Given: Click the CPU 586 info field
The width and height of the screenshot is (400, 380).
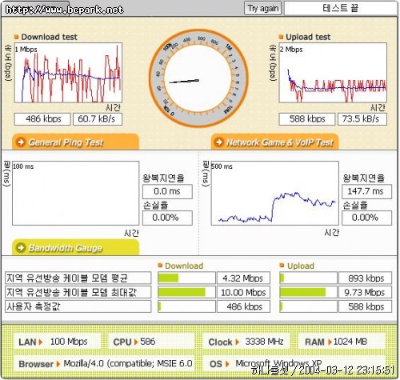Looking at the screenshot, I should [x=151, y=342].
